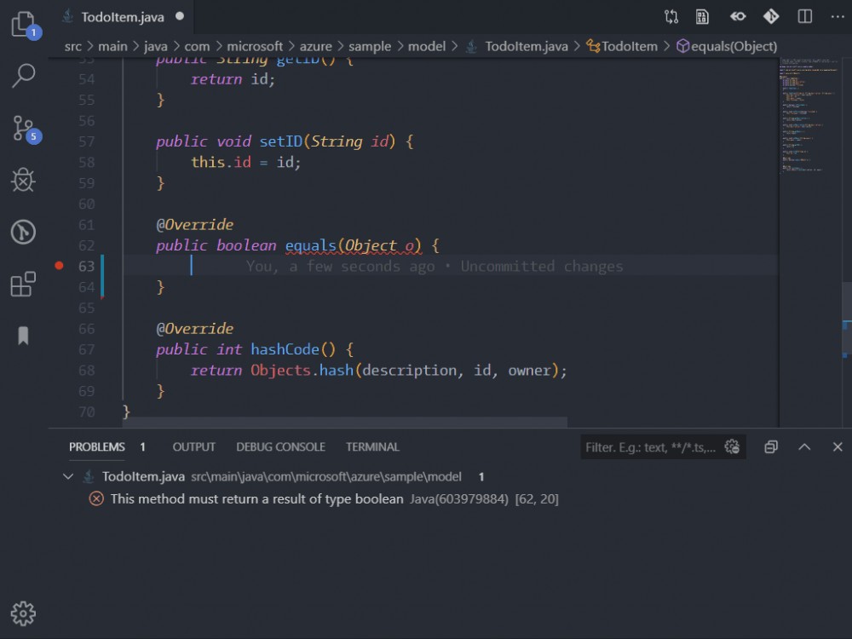The image size is (852, 639).
Task: Collapse the TodoItem.java entry in Problems
Action: [68, 476]
